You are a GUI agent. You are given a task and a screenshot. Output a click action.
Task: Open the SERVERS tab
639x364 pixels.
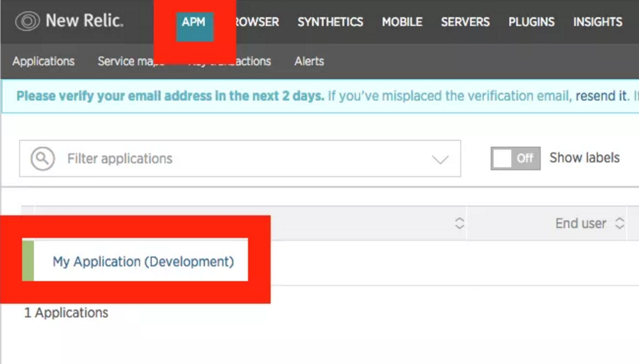tap(465, 22)
